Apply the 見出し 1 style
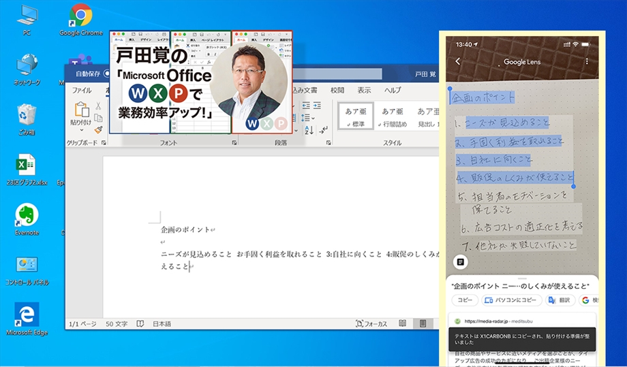The height and width of the screenshot is (367, 627). click(x=427, y=116)
